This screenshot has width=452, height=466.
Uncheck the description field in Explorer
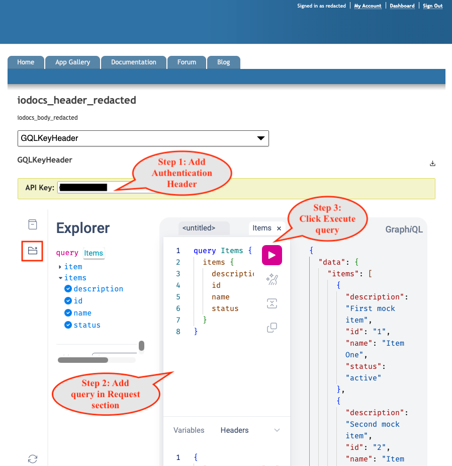coord(68,288)
